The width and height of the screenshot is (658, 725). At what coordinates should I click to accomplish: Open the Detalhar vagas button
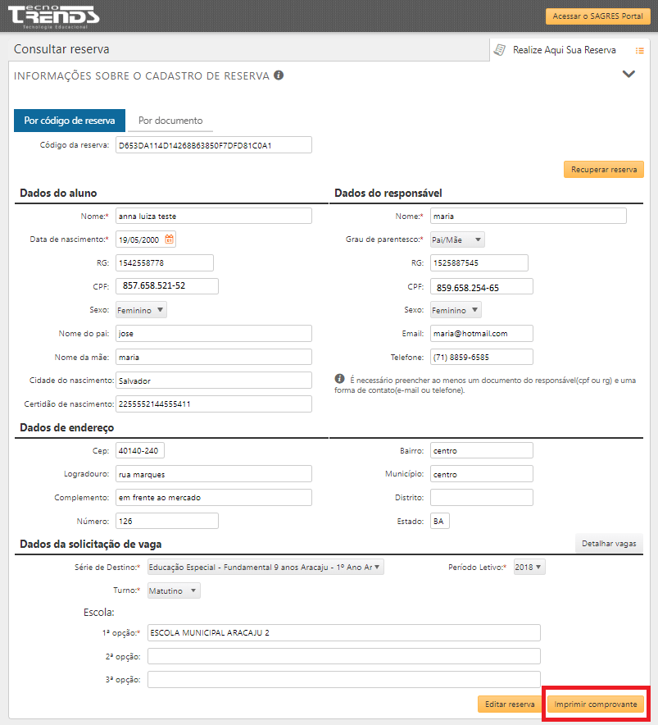(609, 543)
